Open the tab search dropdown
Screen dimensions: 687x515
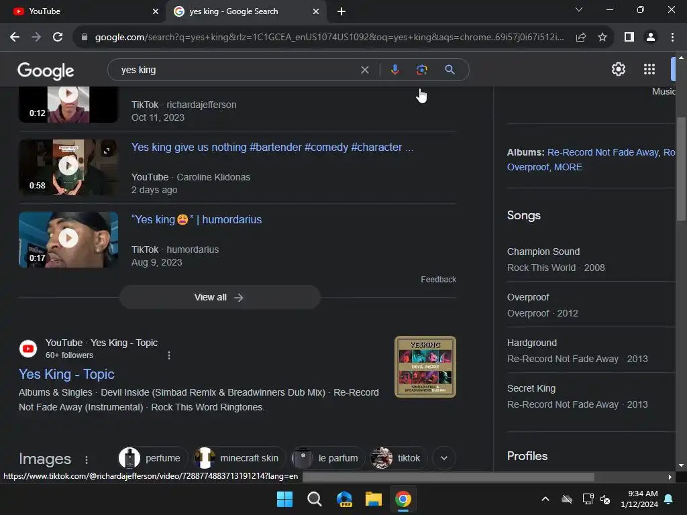coord(579,9)
